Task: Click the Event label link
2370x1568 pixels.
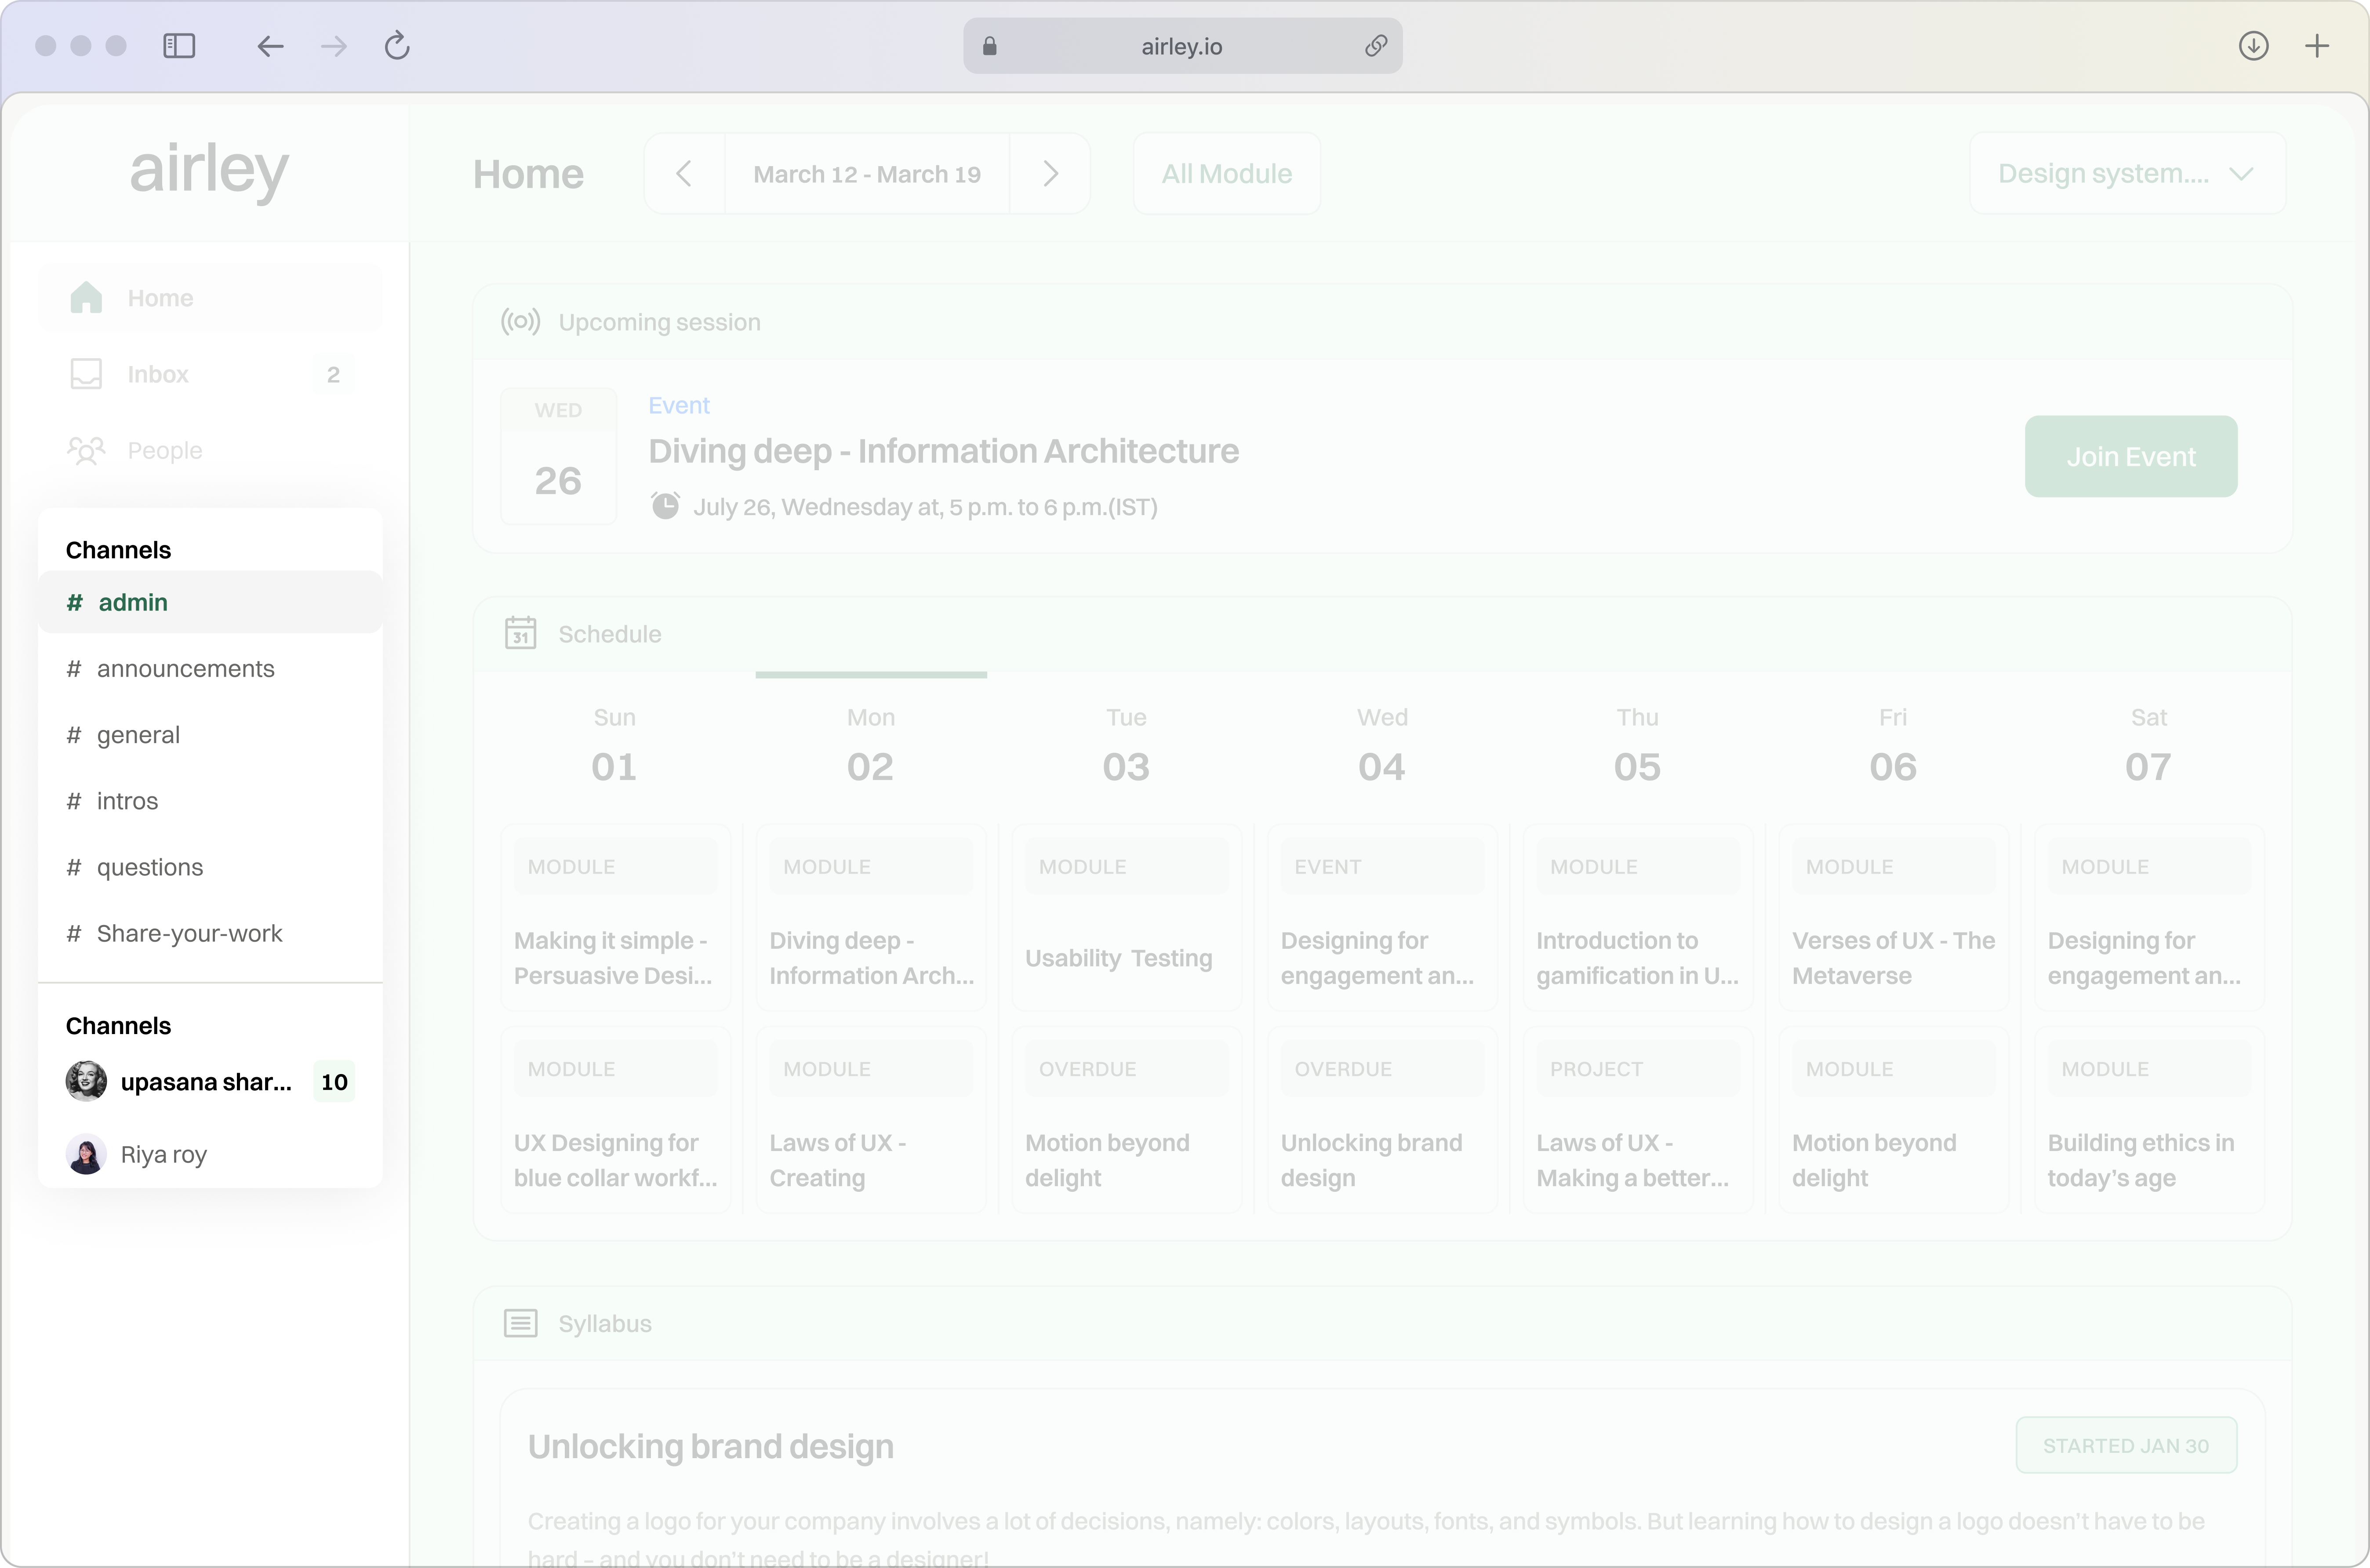Action: [x=678, y=405]
